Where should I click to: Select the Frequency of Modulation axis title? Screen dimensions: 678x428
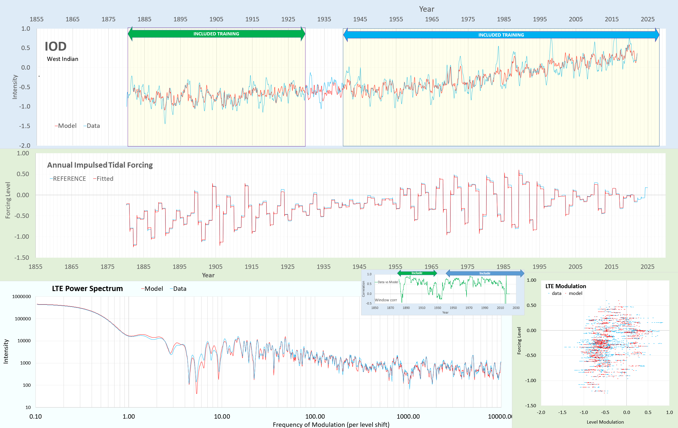point(331,424)
